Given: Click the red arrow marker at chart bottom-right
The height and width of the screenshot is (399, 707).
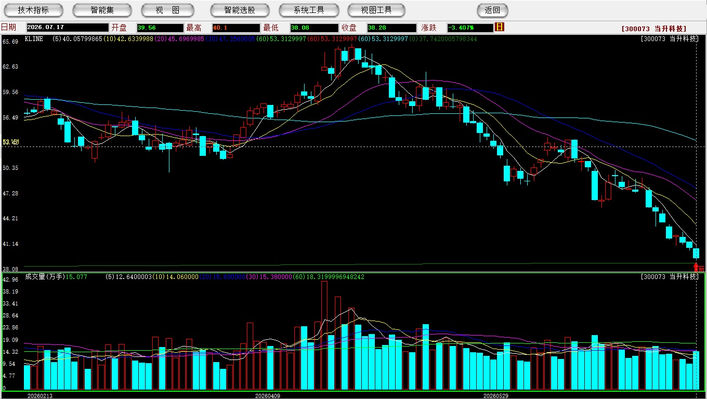Looking at the screenshot, I should coord(696,267).
